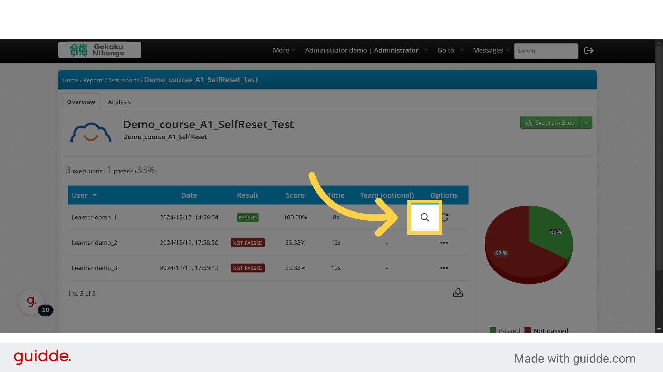663x372 pixels.
Task: Switch to the Analysis tab
Action: pos(119,102)
